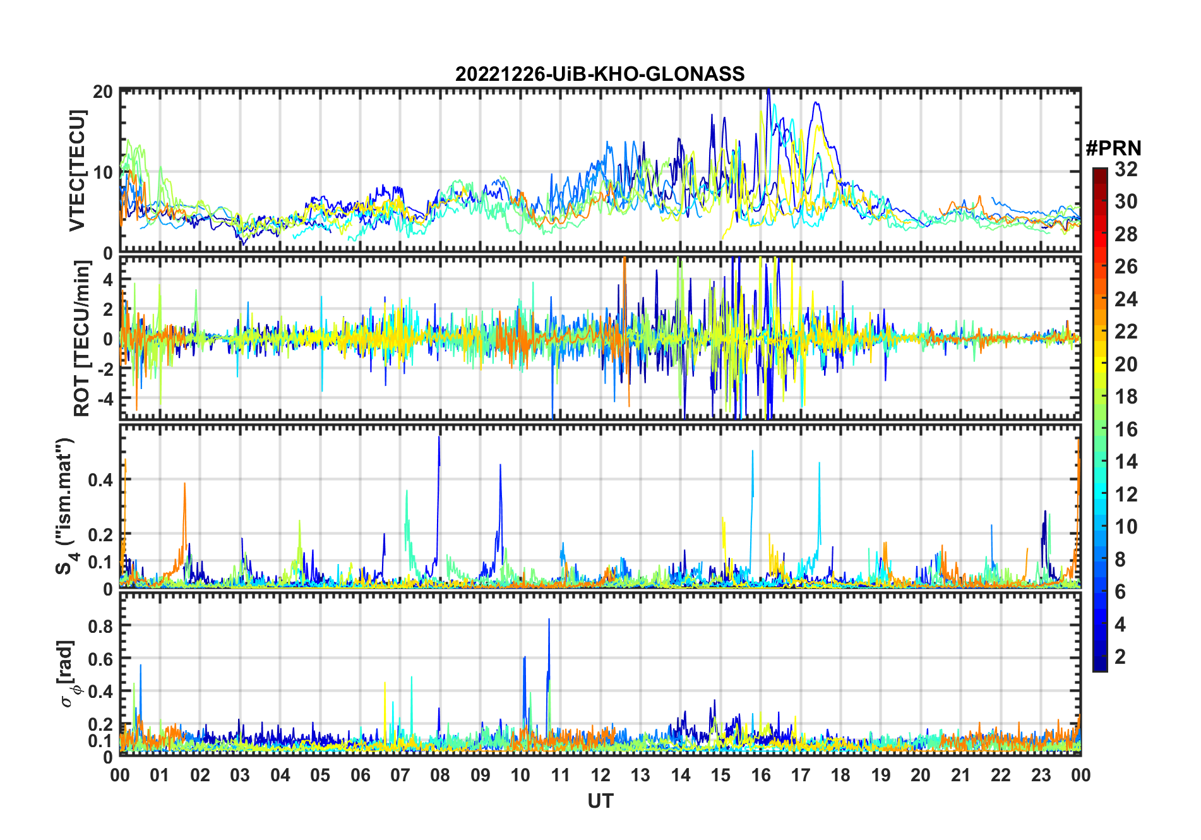This screenshot has width=1201, height=840.
Task: Select colorbar tick label "14"
Action: click(1126, 462)
